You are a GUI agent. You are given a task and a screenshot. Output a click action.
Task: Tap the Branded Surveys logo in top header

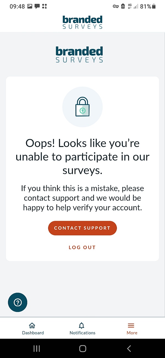[x=82, y=22]
